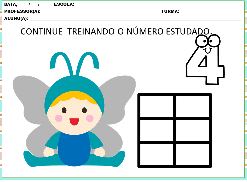Image resolution: width=247 pixels, height=182 pixels.
Task: Click the bottom-right grid cell
Action: click(193, 154)
